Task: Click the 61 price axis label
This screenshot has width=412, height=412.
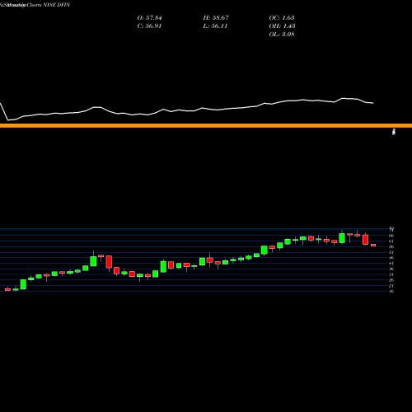Action: coord(391,241)
